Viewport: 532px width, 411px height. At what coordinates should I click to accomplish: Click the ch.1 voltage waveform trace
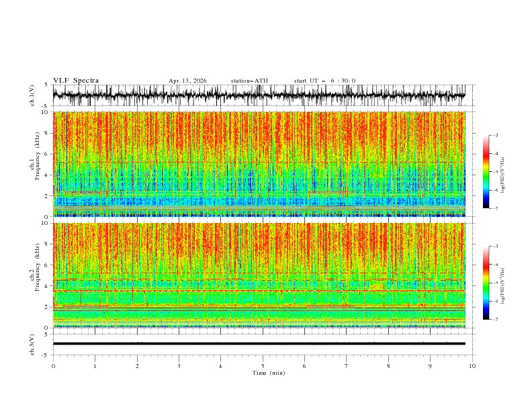(259, 95)
